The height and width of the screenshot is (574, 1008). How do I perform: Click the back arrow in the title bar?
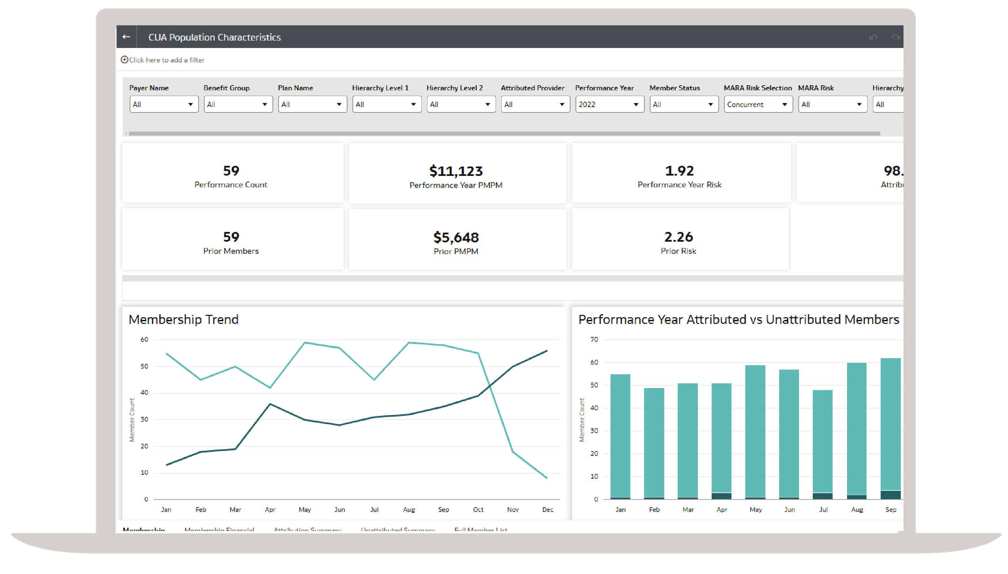[126, 37]
